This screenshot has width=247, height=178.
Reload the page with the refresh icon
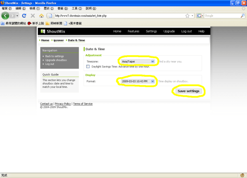pyautogui.click(x=24, y=16)
